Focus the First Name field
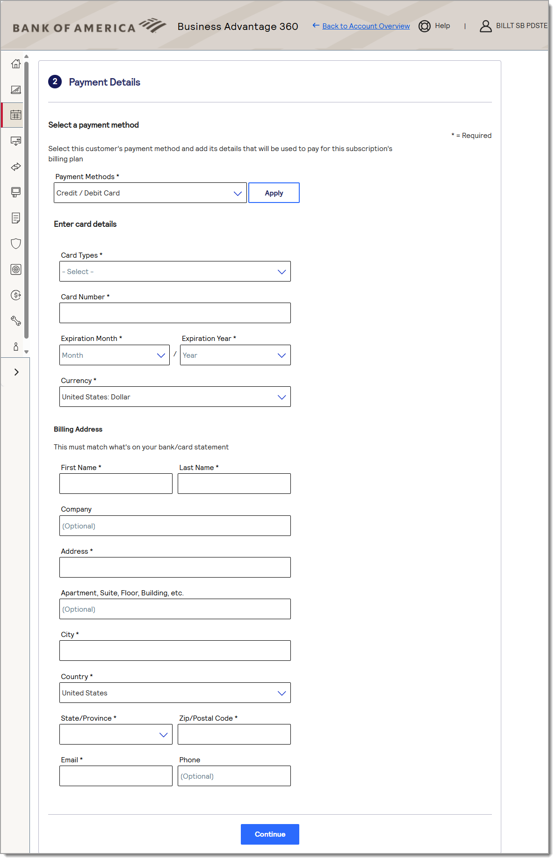 (x=116, y=484)
